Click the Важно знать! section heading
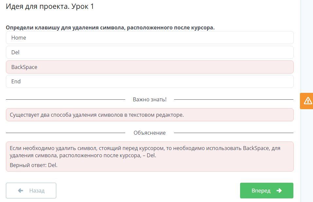 click(149, 99)
